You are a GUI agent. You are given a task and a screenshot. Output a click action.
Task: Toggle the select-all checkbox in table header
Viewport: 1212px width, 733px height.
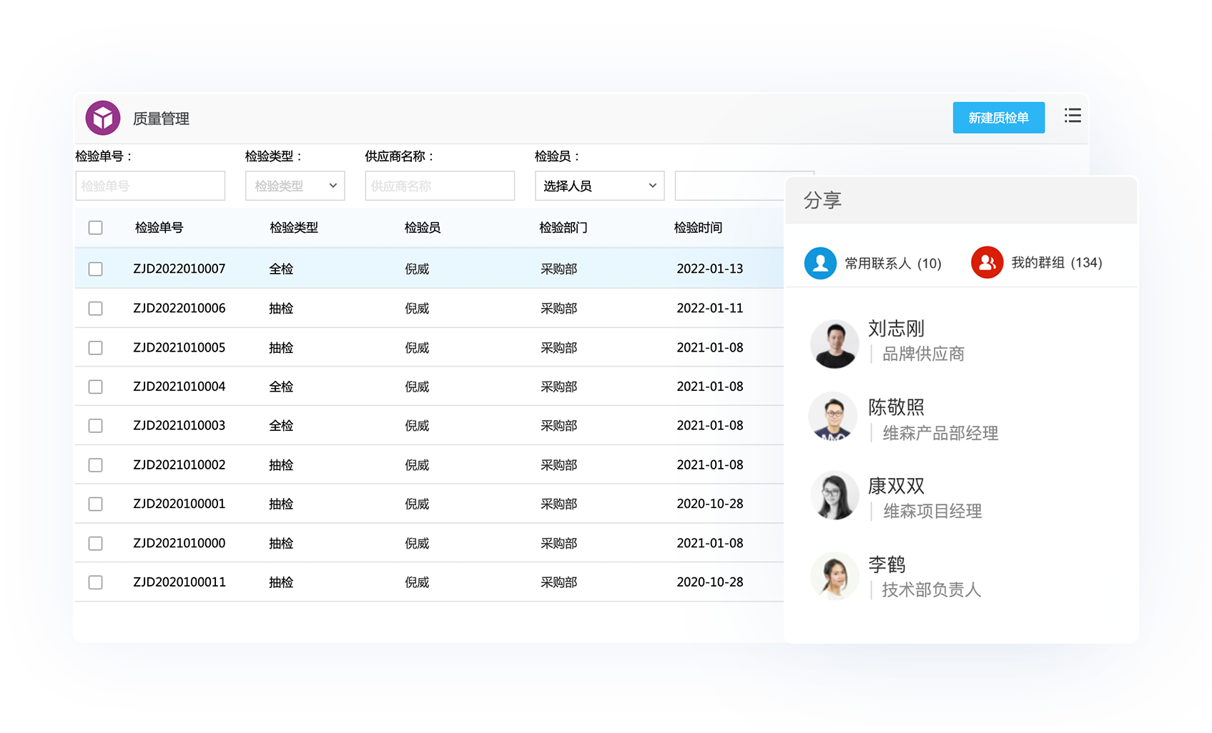coord(95,228)
